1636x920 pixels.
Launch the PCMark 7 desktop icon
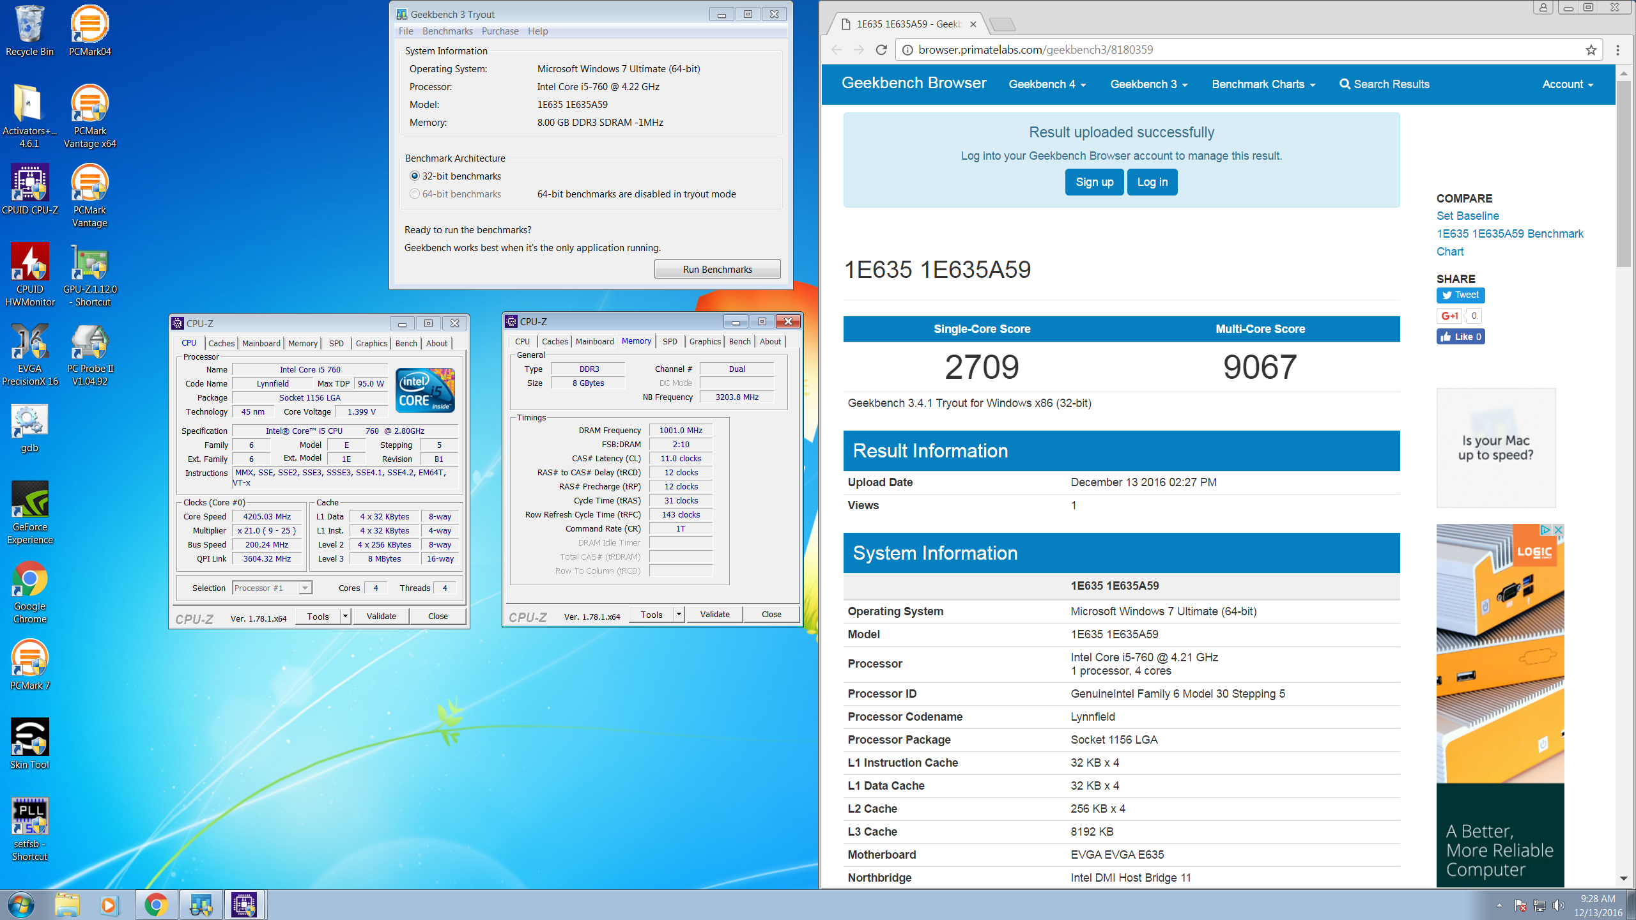(x=29, y=664)
